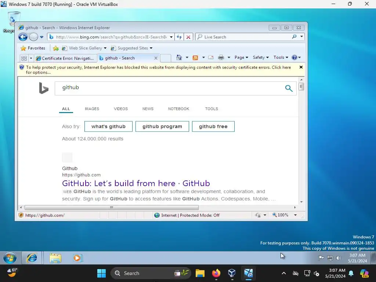Click "Internet | Protected Mode: Off" status text
This screenshot has height=282, width=376.
click(190, 215)
